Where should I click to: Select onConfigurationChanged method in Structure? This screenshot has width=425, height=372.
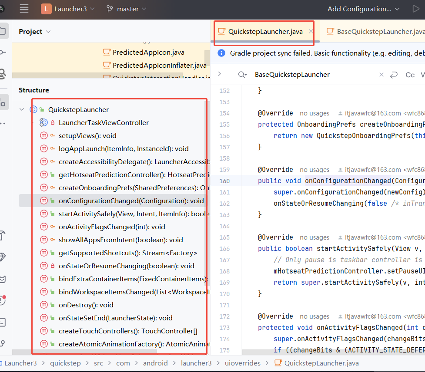(131, 201)
